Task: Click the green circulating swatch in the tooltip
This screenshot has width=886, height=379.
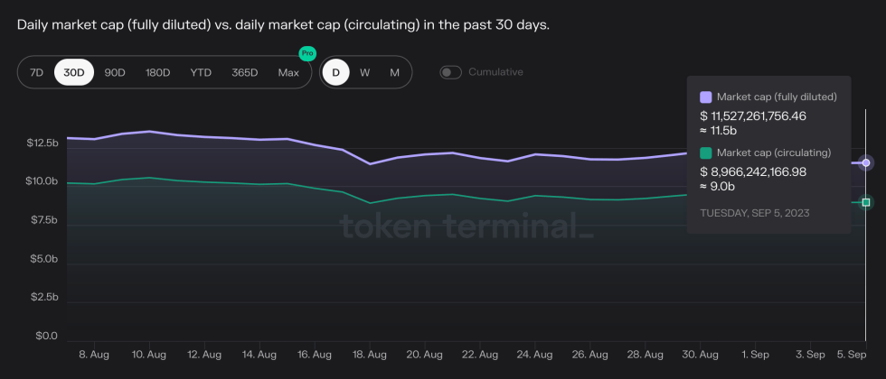Action: point(706,153)
